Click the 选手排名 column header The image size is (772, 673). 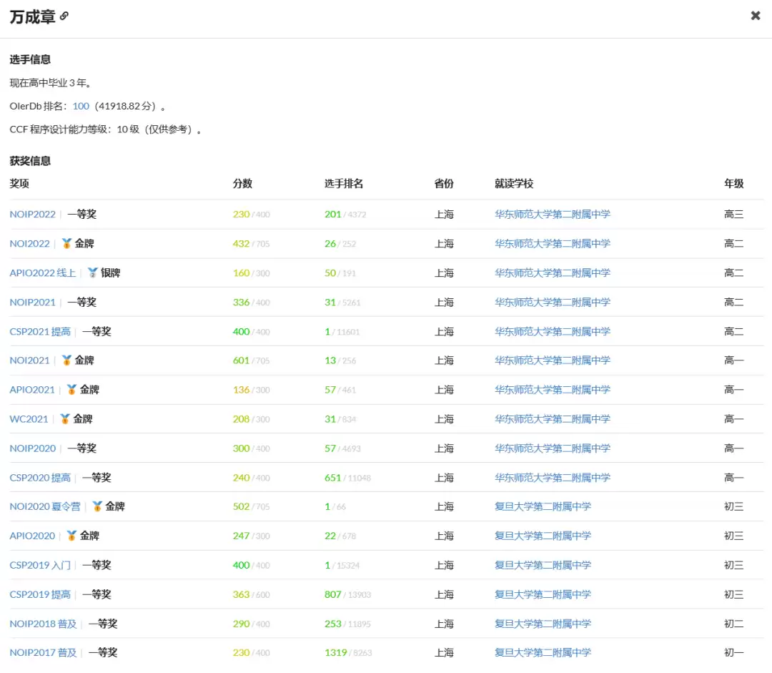344,183
